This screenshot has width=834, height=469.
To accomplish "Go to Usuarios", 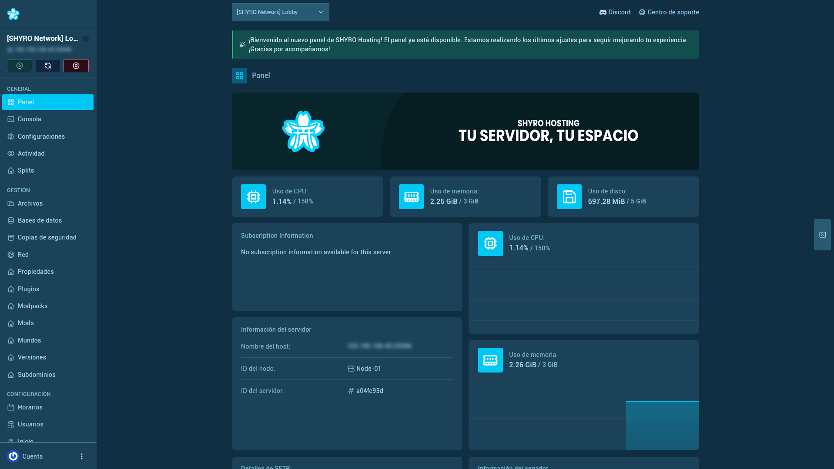I will [48, 424].
